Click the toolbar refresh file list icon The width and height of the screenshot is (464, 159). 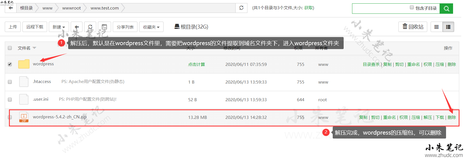pos(90,27)
